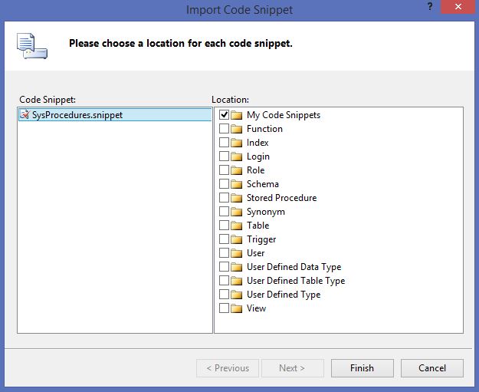Check the View folder checkbox
The height and width of the screenshot is (392, 479).
click(224, 308)
